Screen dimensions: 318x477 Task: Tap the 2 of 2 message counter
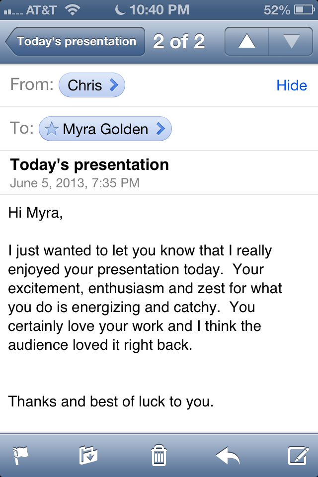179,42
